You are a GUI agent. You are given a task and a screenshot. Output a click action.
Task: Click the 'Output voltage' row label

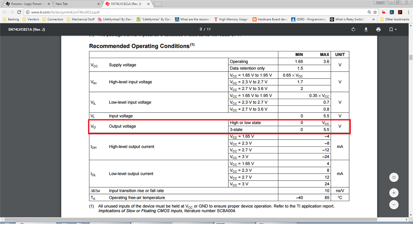pos(123,126)
